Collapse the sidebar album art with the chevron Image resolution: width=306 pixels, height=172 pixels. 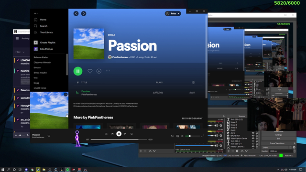point(66,95)
